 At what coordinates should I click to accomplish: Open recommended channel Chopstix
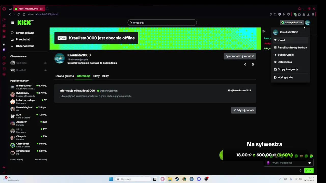[29, 138]
